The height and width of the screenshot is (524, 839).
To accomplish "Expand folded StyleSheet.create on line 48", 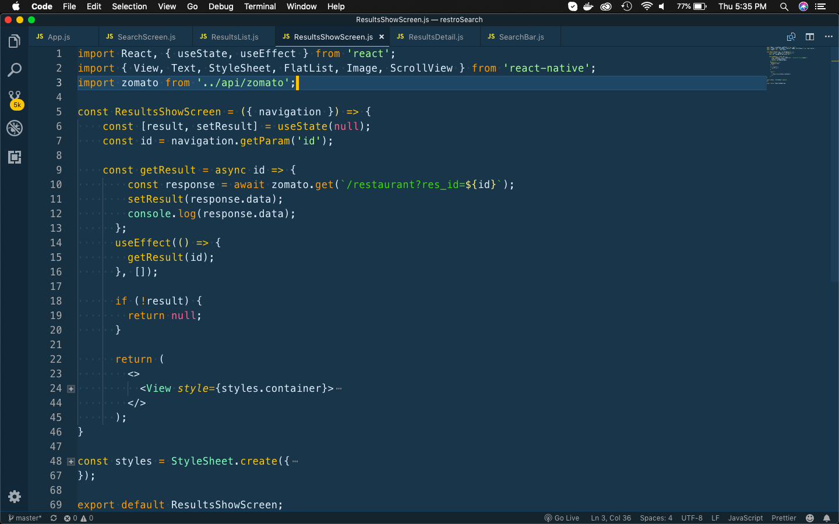I will [71, 461].
